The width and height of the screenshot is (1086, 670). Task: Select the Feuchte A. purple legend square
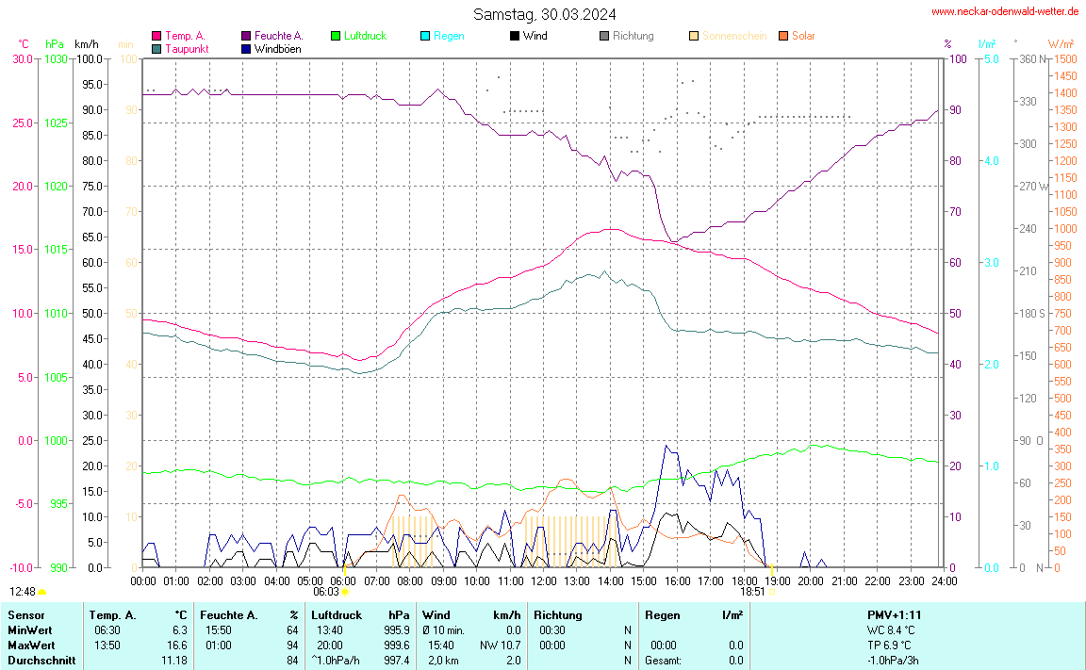(246, 36)
